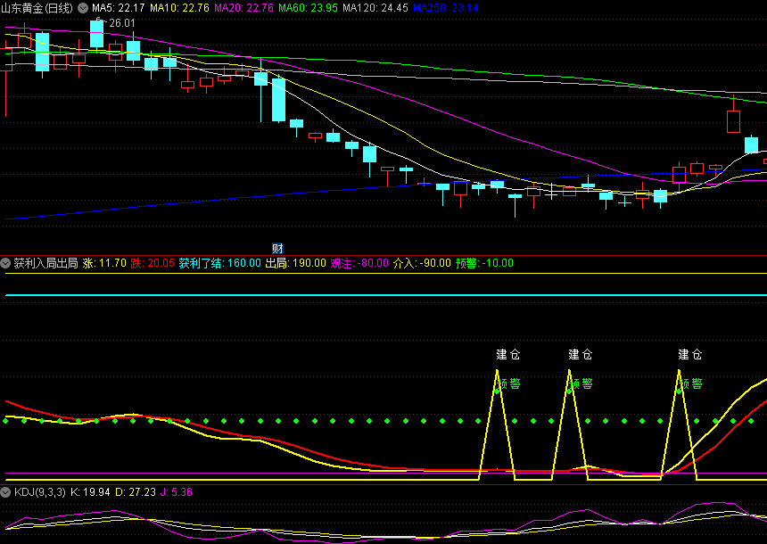
Task: Click the K: 19.94 value
Action: pos(90,492)
